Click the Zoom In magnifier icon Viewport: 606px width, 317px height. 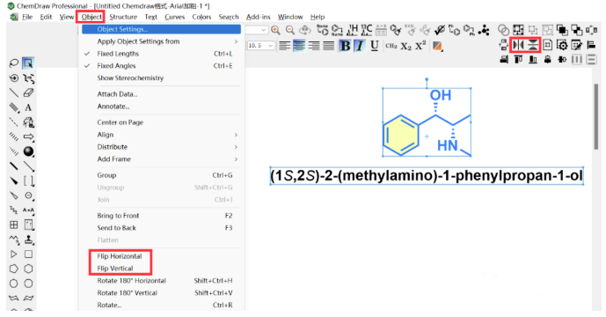click(x=275, y=30)
